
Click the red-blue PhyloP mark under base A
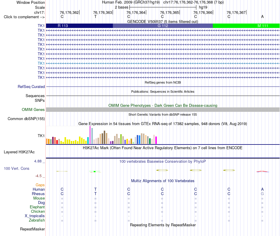263,172
